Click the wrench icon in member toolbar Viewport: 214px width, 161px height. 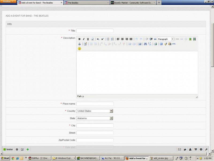coord(206,149)
